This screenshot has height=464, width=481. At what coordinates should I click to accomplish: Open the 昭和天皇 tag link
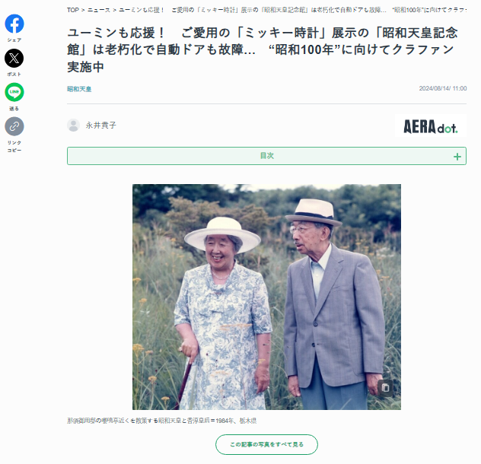(x=79, y=89)
